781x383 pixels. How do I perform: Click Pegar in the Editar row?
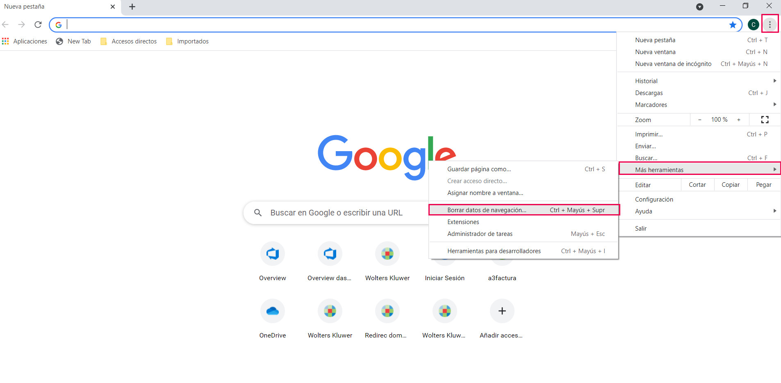(764, 185)
